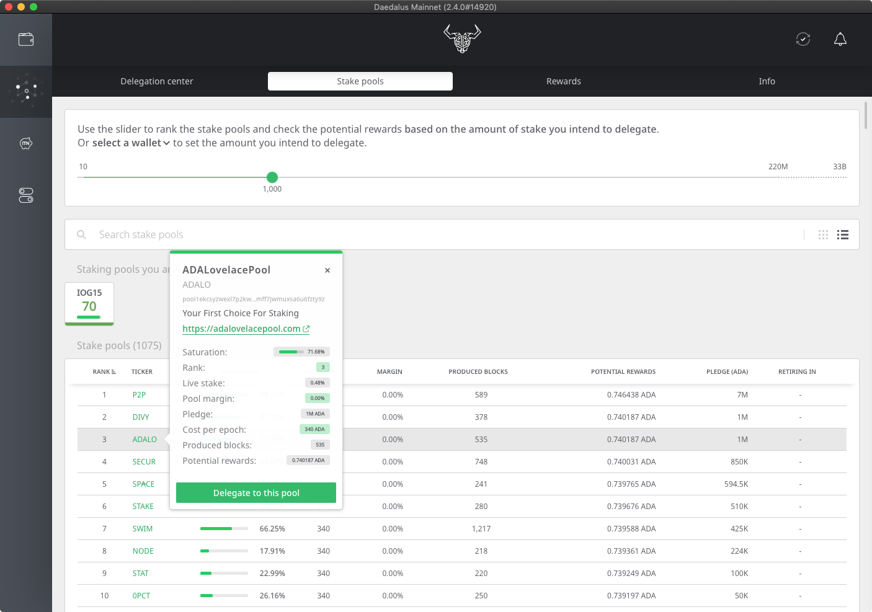The height and width of the screenshot is (612, 872).
Task: Click the stake amount slider handle
Action: pos(272,177)
